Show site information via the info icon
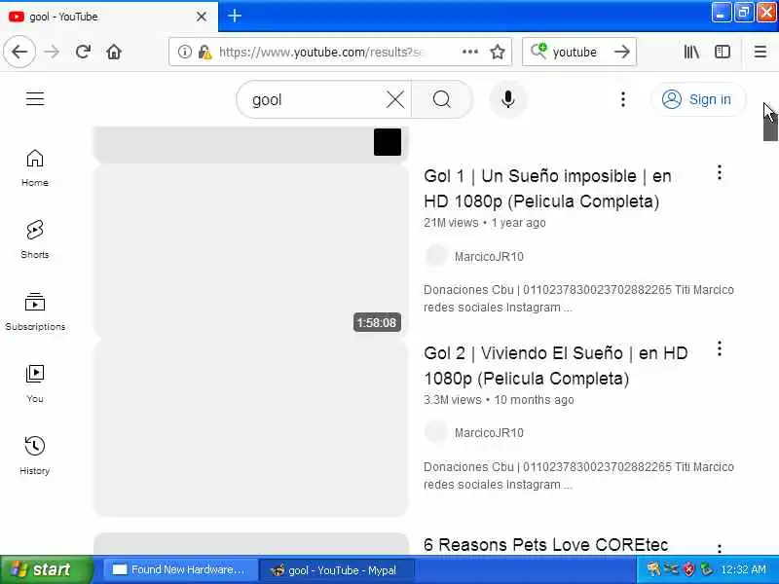779x584 pixels. pyautogui.click(x=184, y=52)
